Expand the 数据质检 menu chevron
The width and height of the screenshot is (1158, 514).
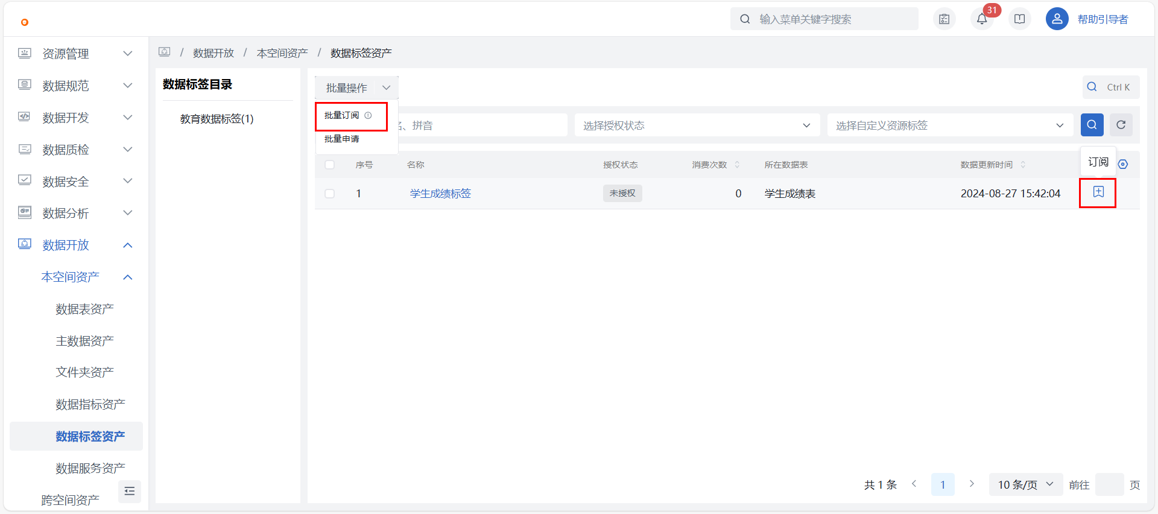coord(128,149)
